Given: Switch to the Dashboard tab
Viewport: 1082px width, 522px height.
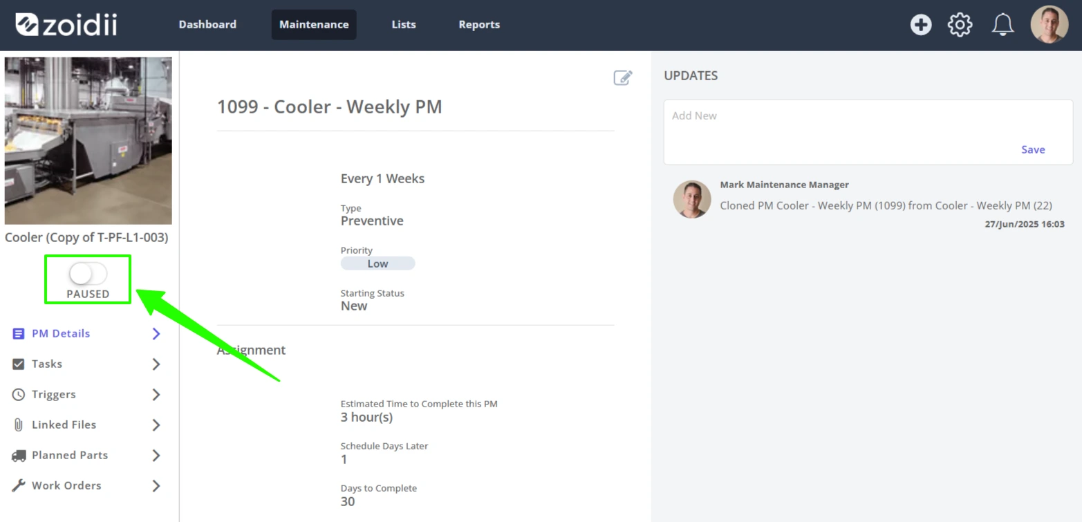Looking at the screenshot, I should point(207,24).
